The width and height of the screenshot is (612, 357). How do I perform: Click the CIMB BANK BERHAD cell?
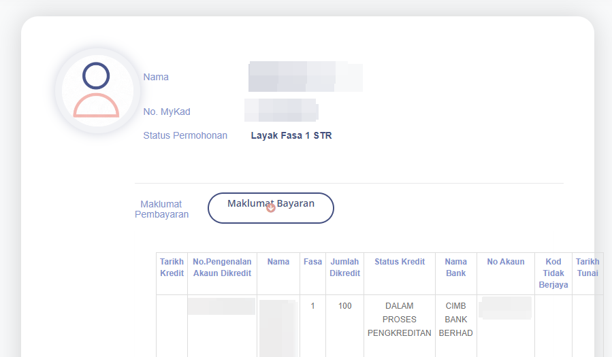455,320
